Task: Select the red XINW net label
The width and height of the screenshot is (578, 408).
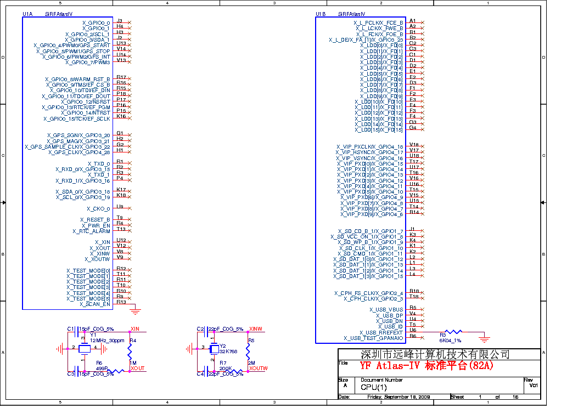Action: pyautogui.click(x=255, y=329)
